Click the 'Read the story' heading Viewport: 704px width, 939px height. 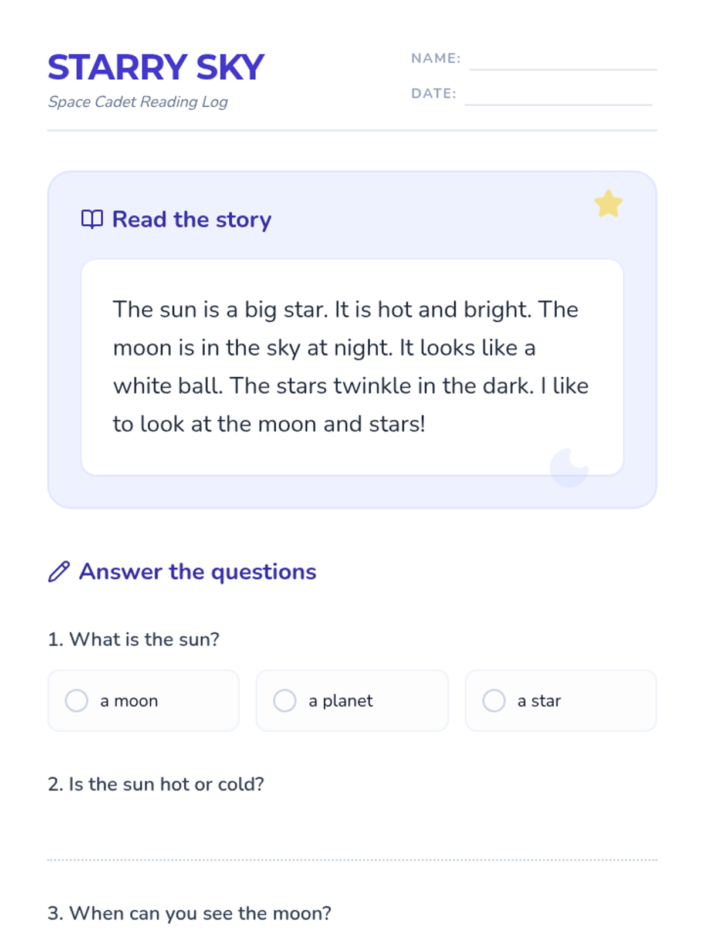pos(192,219)
